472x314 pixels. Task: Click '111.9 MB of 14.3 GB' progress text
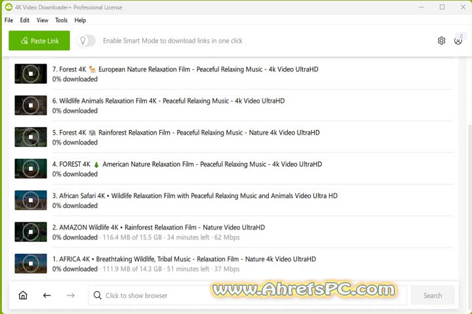click(132, 269)
